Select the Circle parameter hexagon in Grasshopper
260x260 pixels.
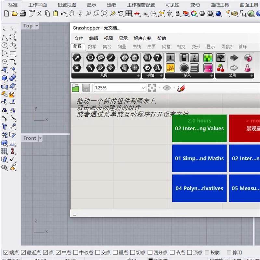click(x=90, y=58)
